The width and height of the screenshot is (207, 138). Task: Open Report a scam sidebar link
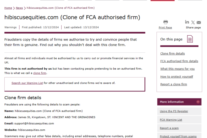click(x=169, y=128)
